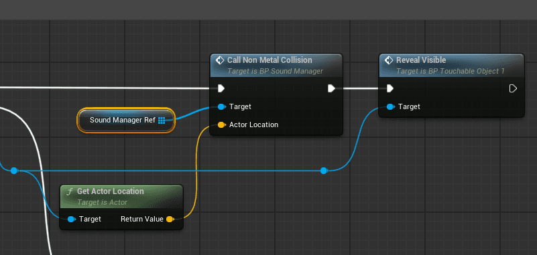Click the Get Actor Location function icon
Image resolution: width=537 pixels, height=255 pixels.
click(x=70, y=191)
